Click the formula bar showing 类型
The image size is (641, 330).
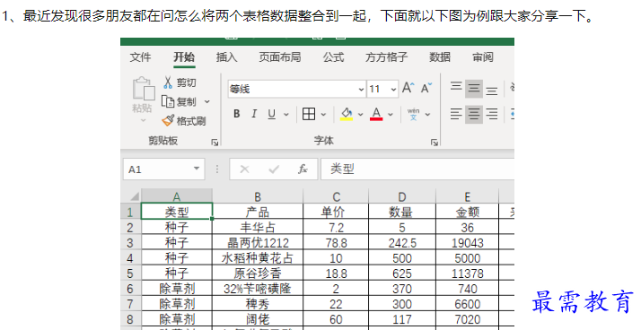[417, 169]
